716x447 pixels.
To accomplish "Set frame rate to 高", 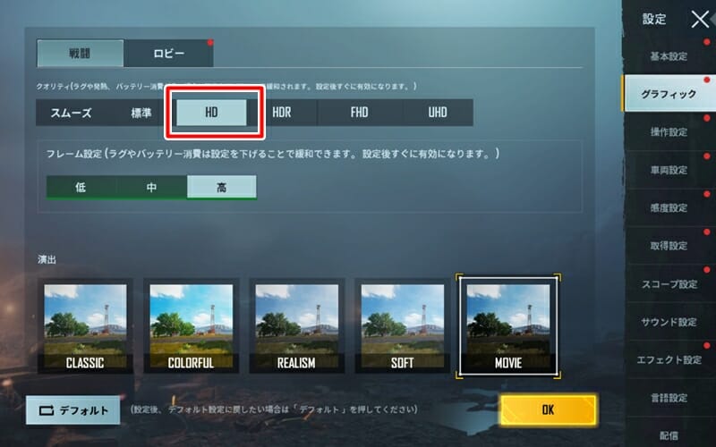I will 221,187.
